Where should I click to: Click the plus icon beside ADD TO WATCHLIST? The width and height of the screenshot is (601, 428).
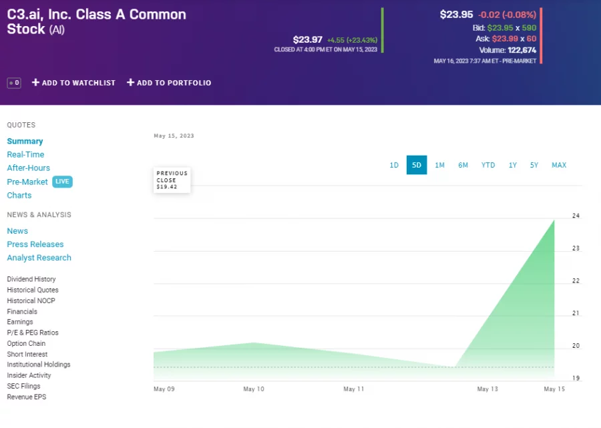point(34,83)
